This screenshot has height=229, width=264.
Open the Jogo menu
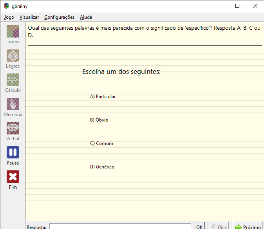[9, 17]
